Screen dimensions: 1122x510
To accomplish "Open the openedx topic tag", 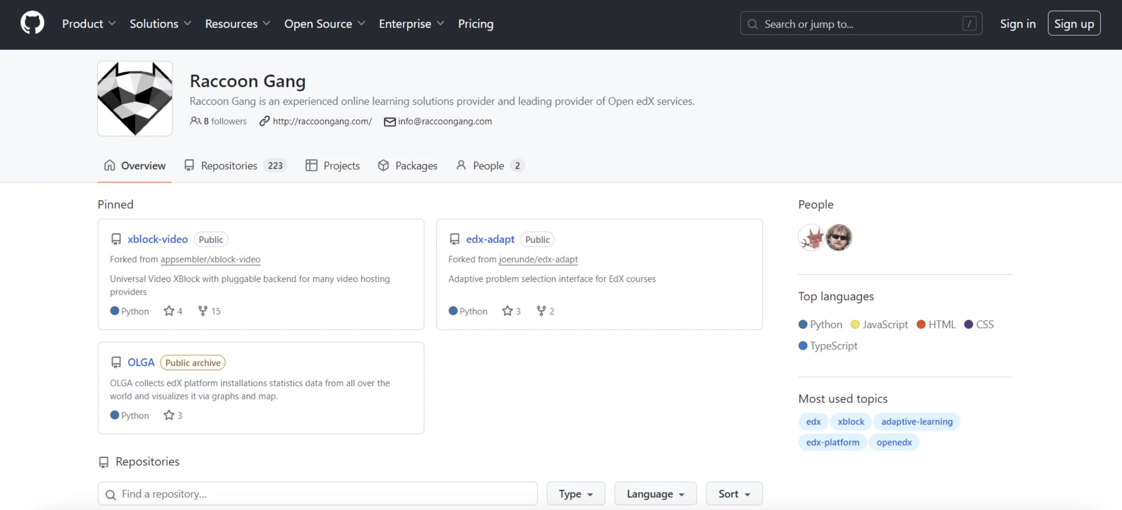I will point(894,442).
